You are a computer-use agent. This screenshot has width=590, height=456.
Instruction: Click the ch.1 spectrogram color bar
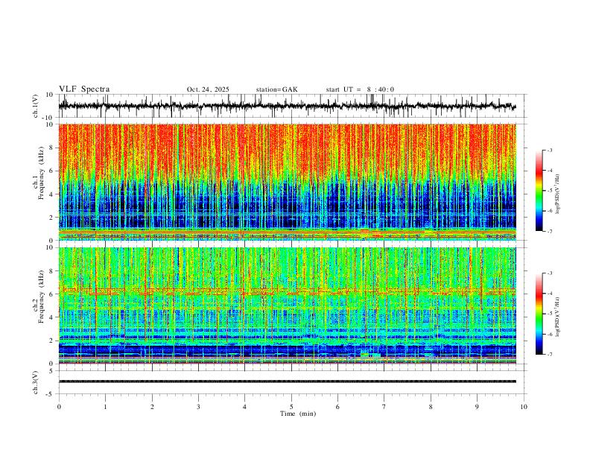click(x=539, y=191)
